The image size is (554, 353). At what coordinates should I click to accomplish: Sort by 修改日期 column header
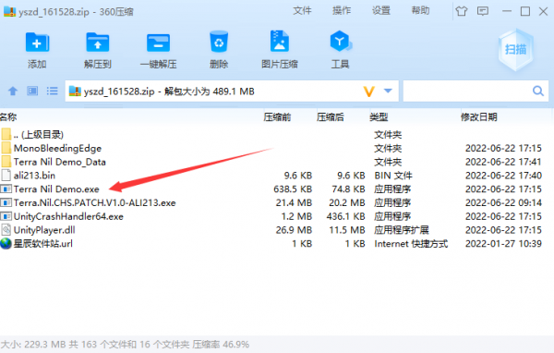[x=479, y=117]
